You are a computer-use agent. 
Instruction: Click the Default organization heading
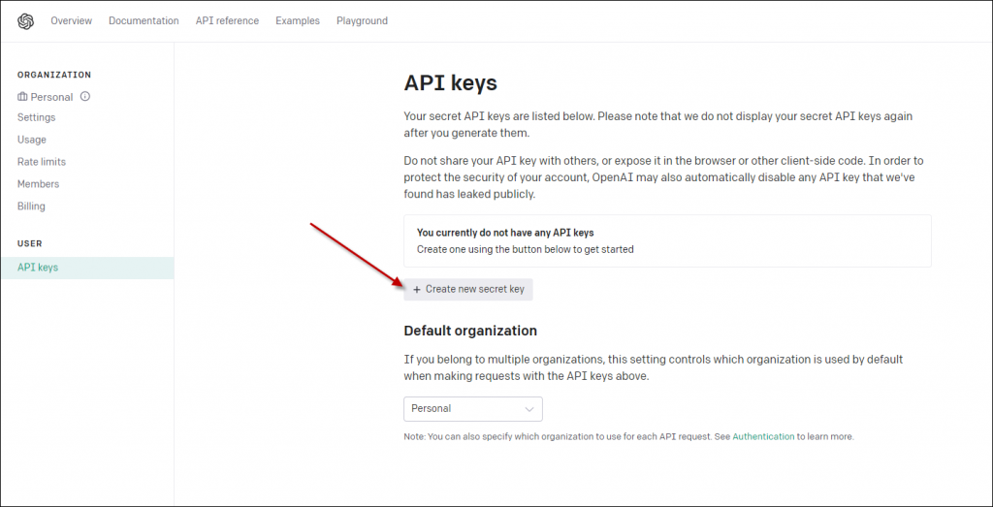(x=470, y=331)
